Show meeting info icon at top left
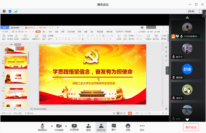Image resolution: width=206 pixels, height=133 pixels. [4, 11]
